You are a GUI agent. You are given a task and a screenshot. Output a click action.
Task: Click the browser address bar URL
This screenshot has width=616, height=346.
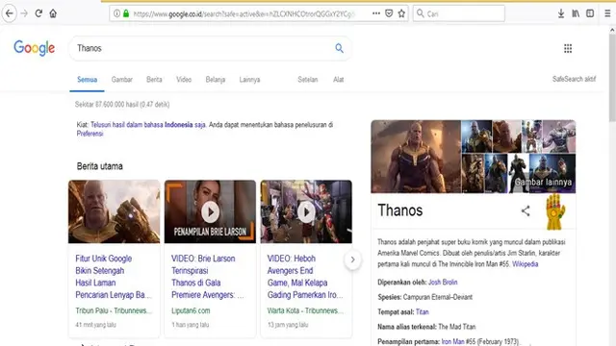(x=244, y=13)
